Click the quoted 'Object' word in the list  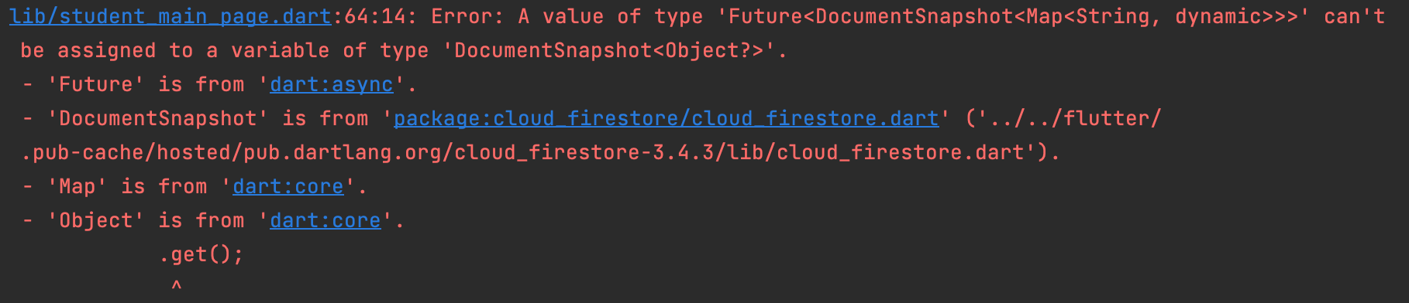96,220
